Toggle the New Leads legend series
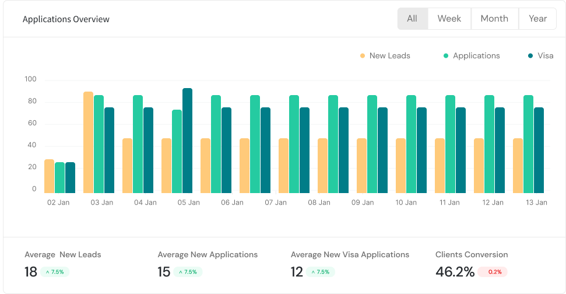Image resolution: width=566 pixels, height=294 pixels. 389,56
